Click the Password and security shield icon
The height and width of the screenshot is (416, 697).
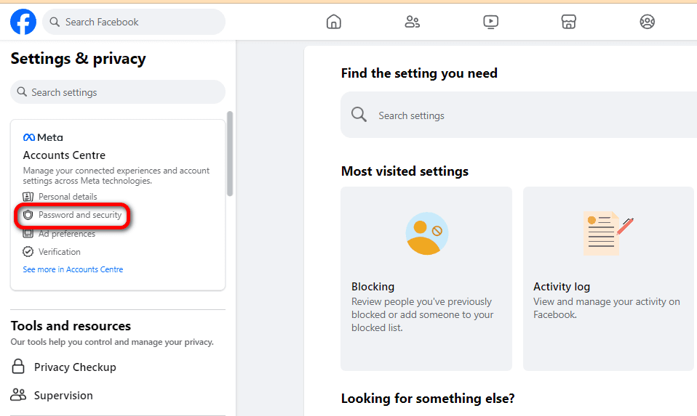tap(28, 215)
